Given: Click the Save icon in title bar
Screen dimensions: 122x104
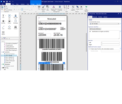Looking at the screenshot, I should pos(7,2).
